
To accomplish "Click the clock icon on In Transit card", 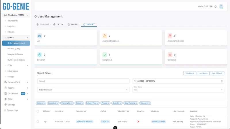I will (39, 55).
